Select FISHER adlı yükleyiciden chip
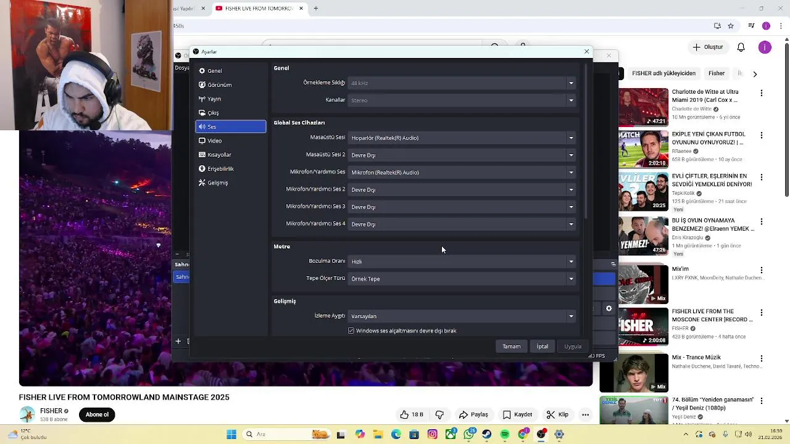790x444 pixels. click(663, 73)
